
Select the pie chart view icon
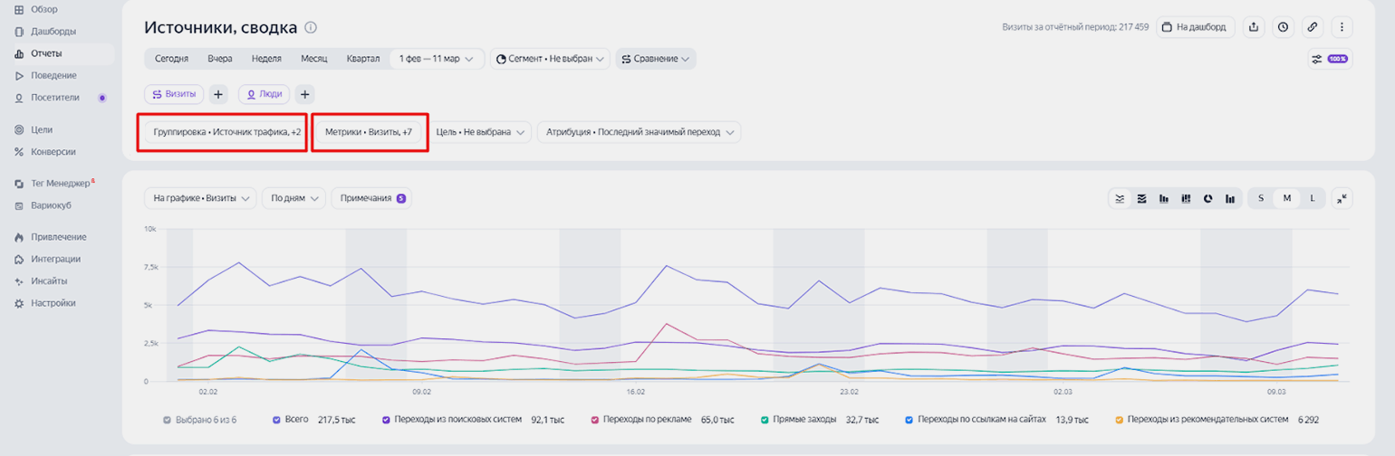click(1207, 198)
